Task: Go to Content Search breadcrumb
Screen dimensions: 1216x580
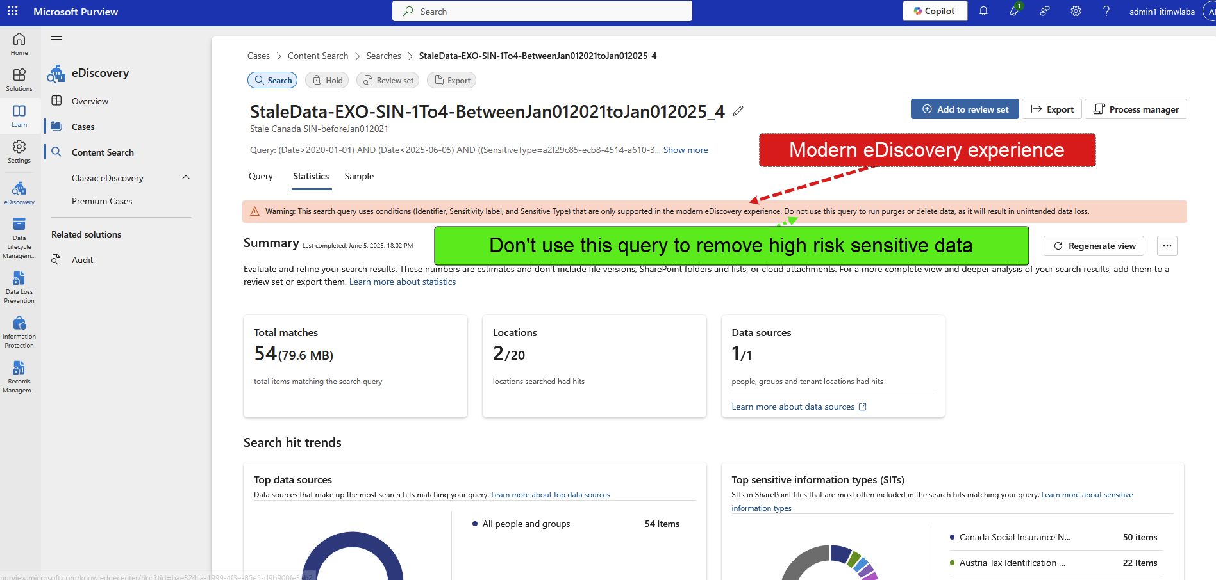Action: pos(318,56)
